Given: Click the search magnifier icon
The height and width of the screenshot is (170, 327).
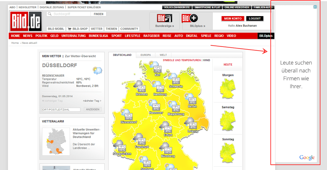Looking at the screenshot, I should 49,14.
